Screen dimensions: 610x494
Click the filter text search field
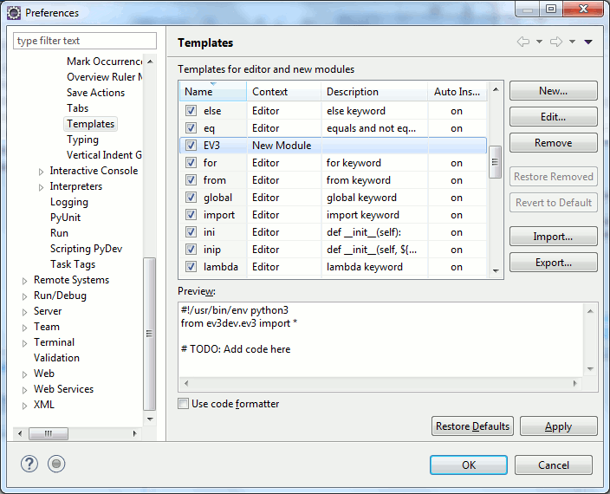point(85,41)
